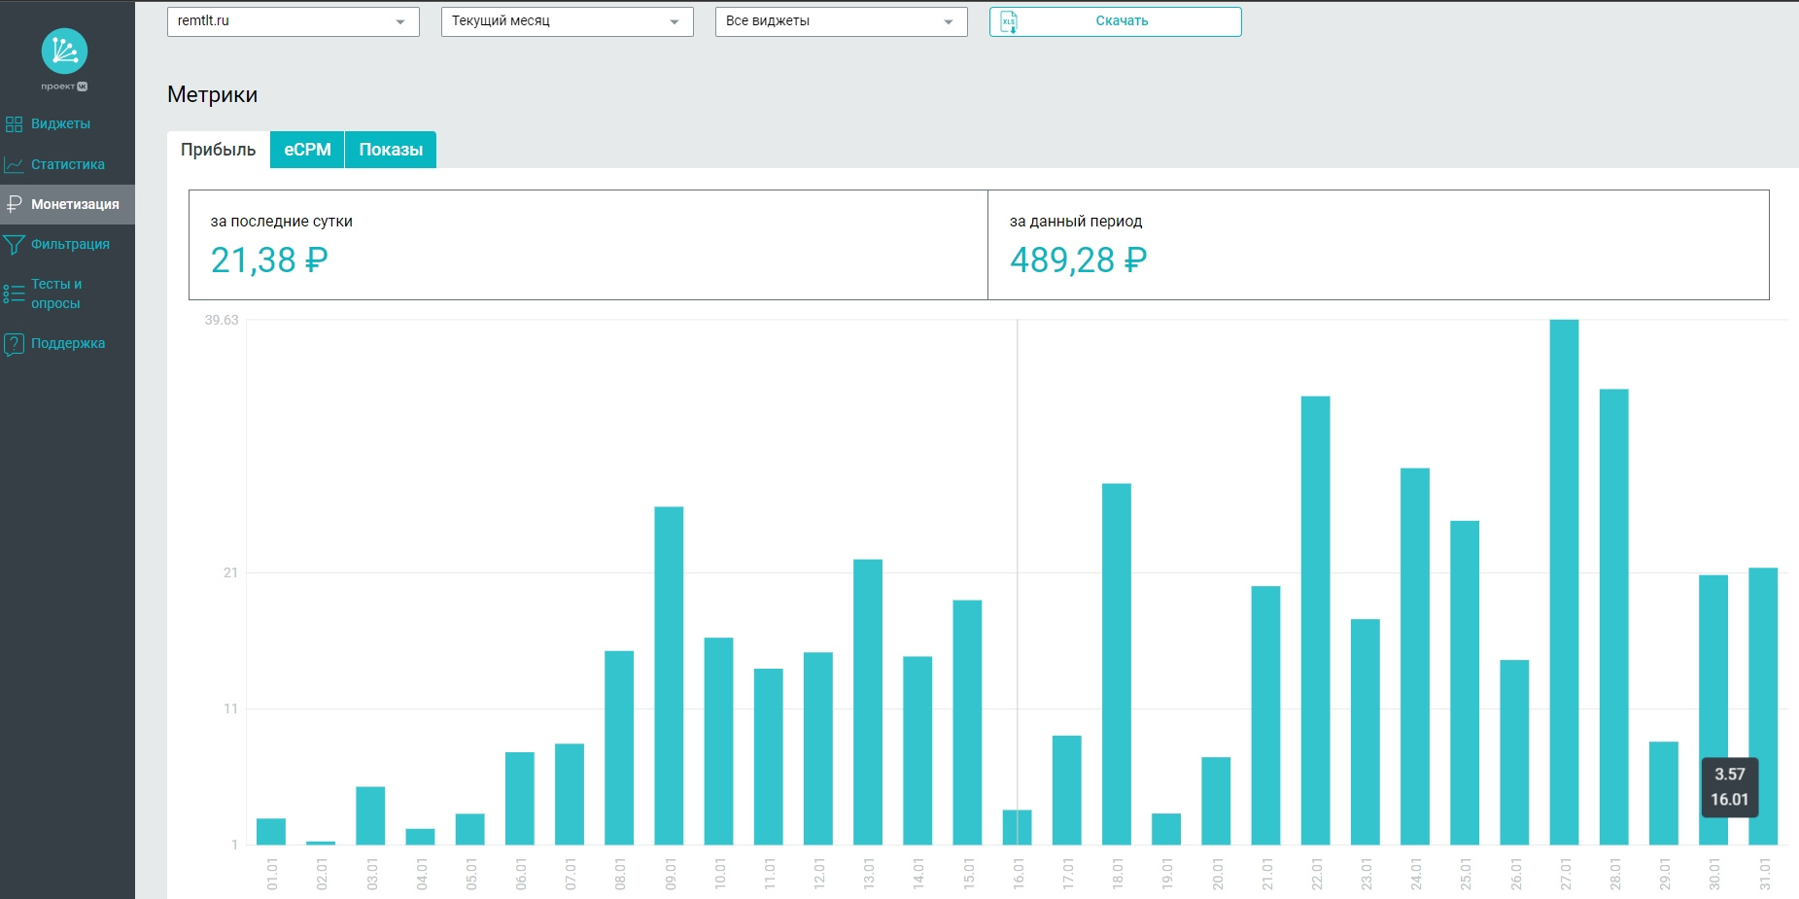Switch to the eCPM tab
Image resolution: width=1799 pixels, height=899 pixels.
point(307,150)
